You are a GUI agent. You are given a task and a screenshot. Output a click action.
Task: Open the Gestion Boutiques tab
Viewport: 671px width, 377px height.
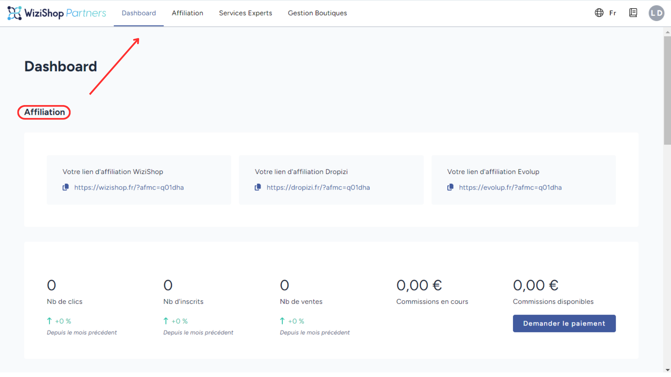pos(317,13)
